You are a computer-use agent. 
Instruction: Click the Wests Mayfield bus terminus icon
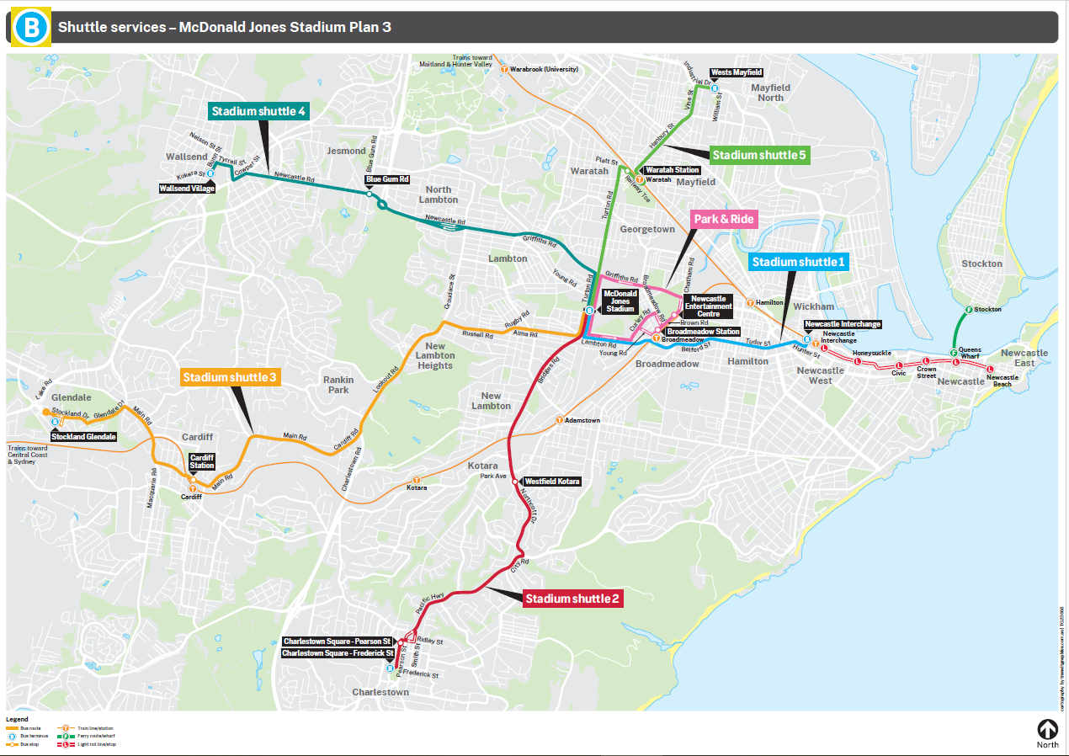coord(714,87)
